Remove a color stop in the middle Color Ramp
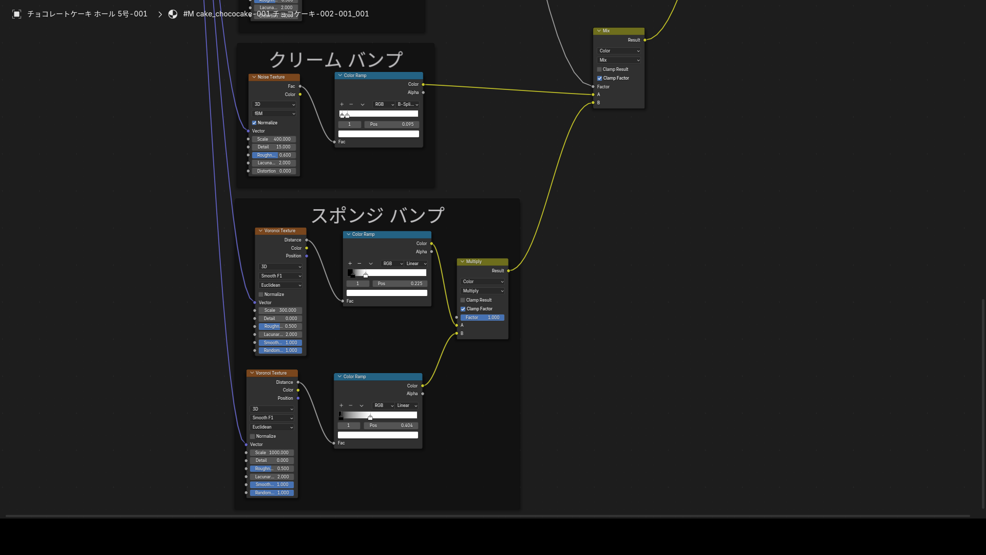This screenshot has width=986, height=555. [359, 264]
